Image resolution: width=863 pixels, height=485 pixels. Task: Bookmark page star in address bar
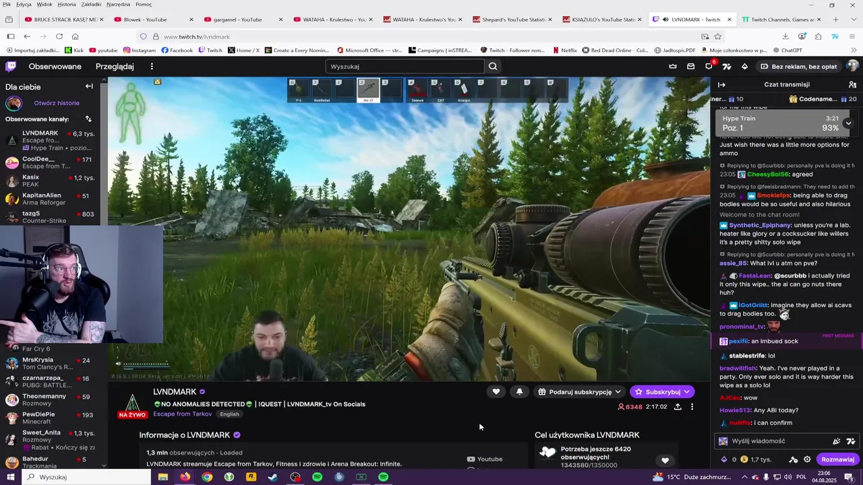click(x=718, y=36)
